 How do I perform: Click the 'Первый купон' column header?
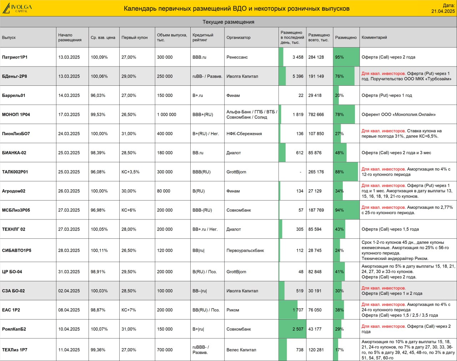point(135,38)
